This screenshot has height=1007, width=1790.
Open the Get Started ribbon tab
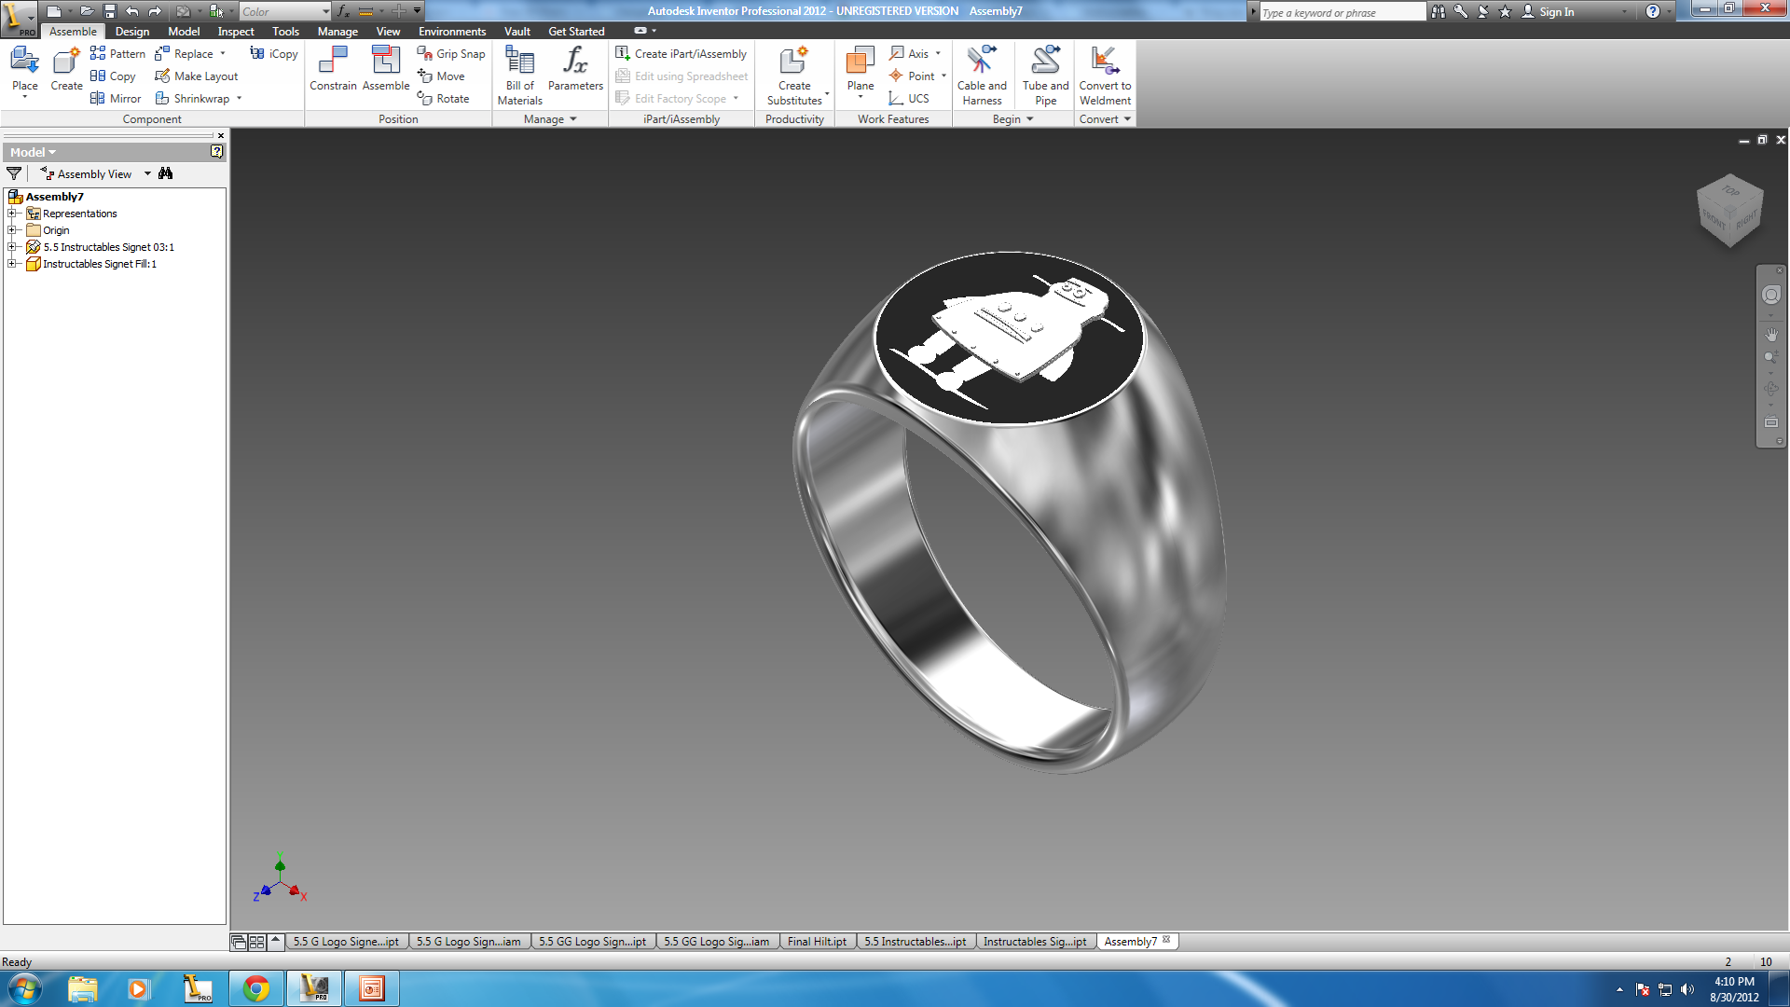576,31
